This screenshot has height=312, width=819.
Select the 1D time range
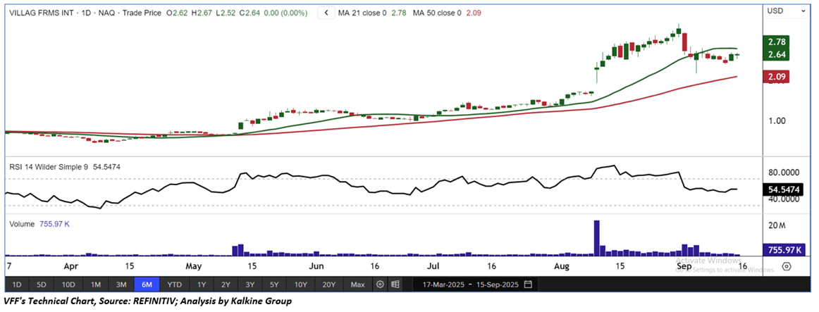pyautogui.click(x=17, y=285)
